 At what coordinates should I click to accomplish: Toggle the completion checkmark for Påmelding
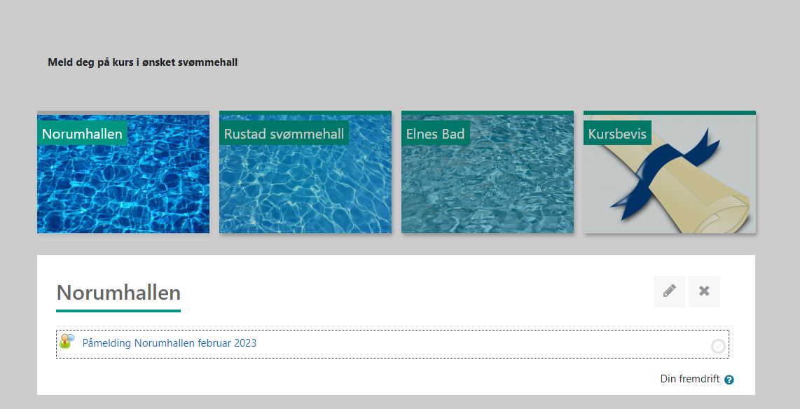point(718,347)
